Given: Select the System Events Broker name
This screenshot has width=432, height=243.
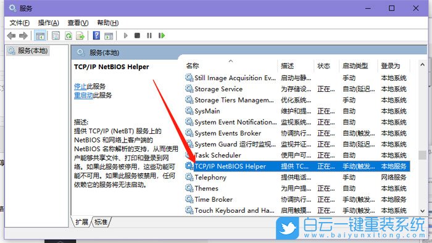Looking at the screenshot, I should (x=228, y=133).
